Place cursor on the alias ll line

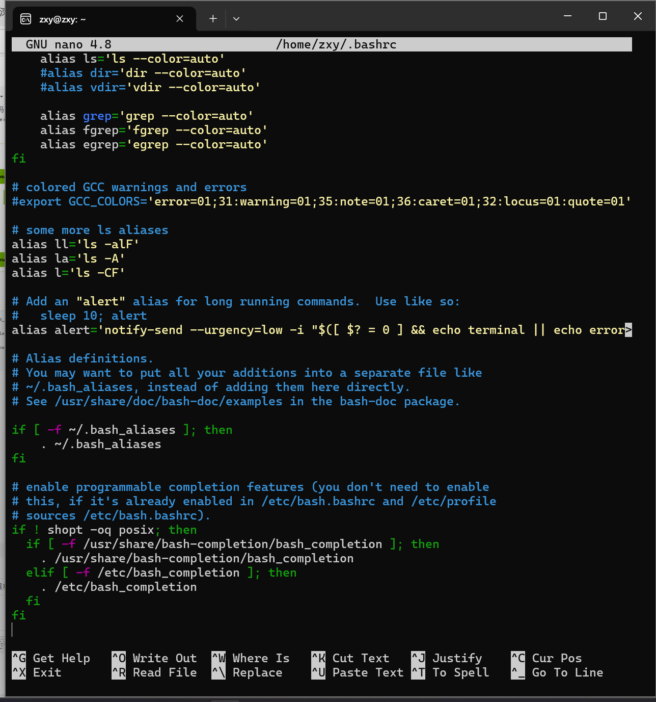(75, 244)
